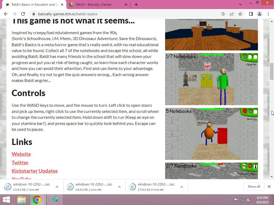Image resolution: width=274 pixels, height=205 pixels.
Task: Open the Website link
Action: (21, 154)
